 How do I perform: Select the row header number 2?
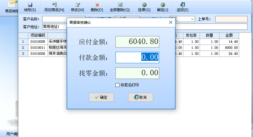23,48
